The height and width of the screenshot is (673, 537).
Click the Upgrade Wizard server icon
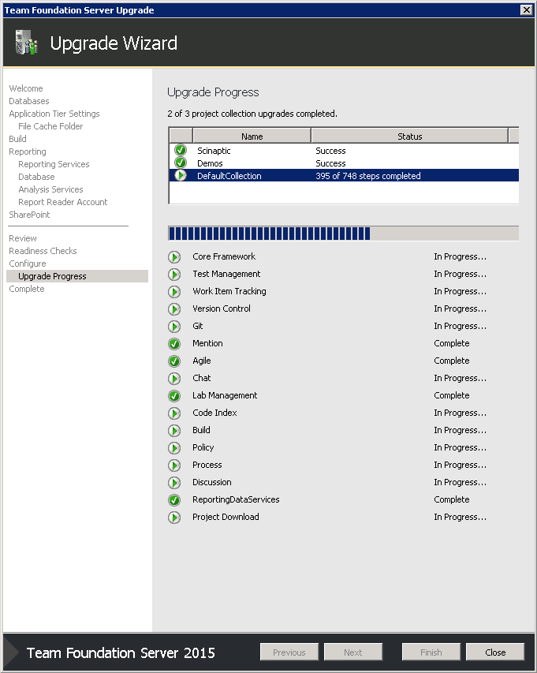click(x=26, y=43)
